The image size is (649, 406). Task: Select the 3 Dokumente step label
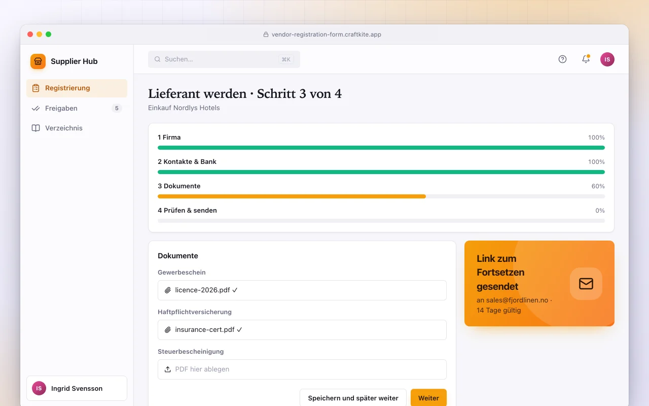(x=179, y=186)
